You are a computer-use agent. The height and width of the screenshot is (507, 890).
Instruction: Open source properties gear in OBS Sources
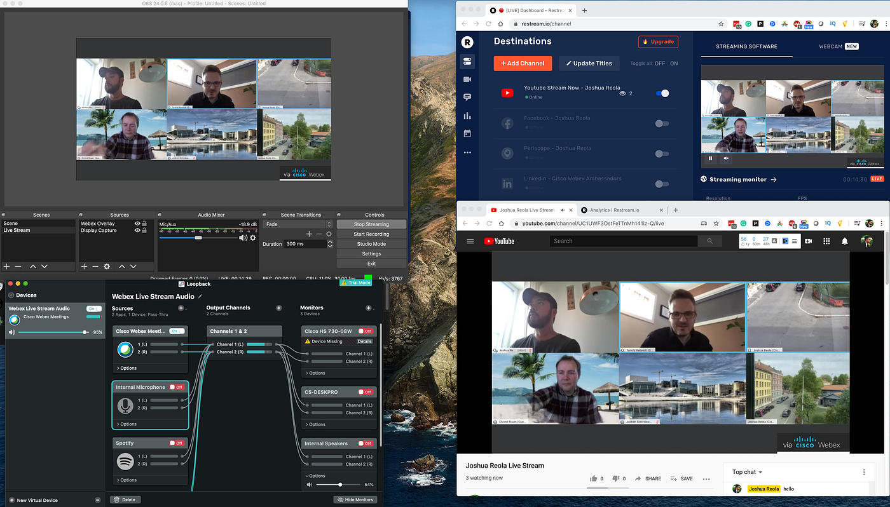tap(107, 266)
